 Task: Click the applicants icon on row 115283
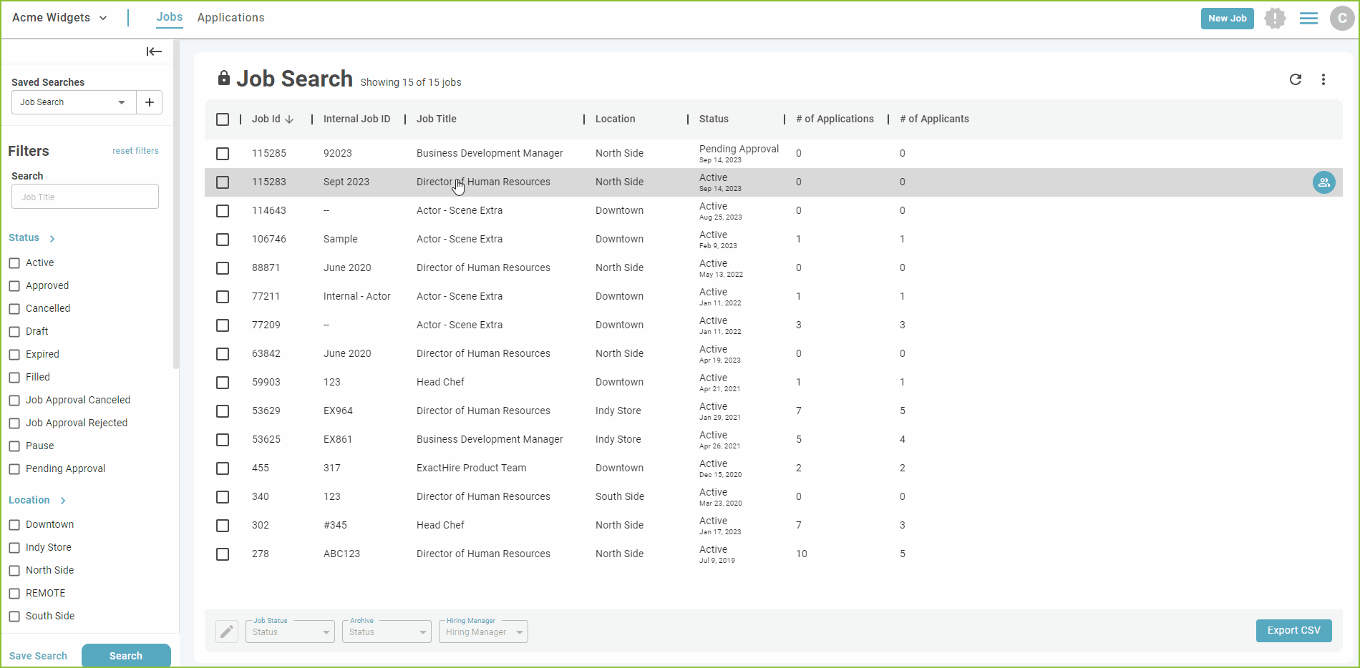point(1324,182)
